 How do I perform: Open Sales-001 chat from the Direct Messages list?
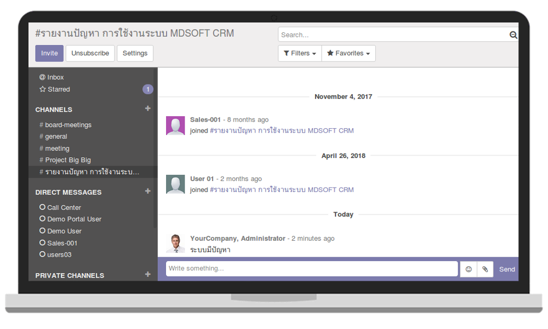[62, 243]
